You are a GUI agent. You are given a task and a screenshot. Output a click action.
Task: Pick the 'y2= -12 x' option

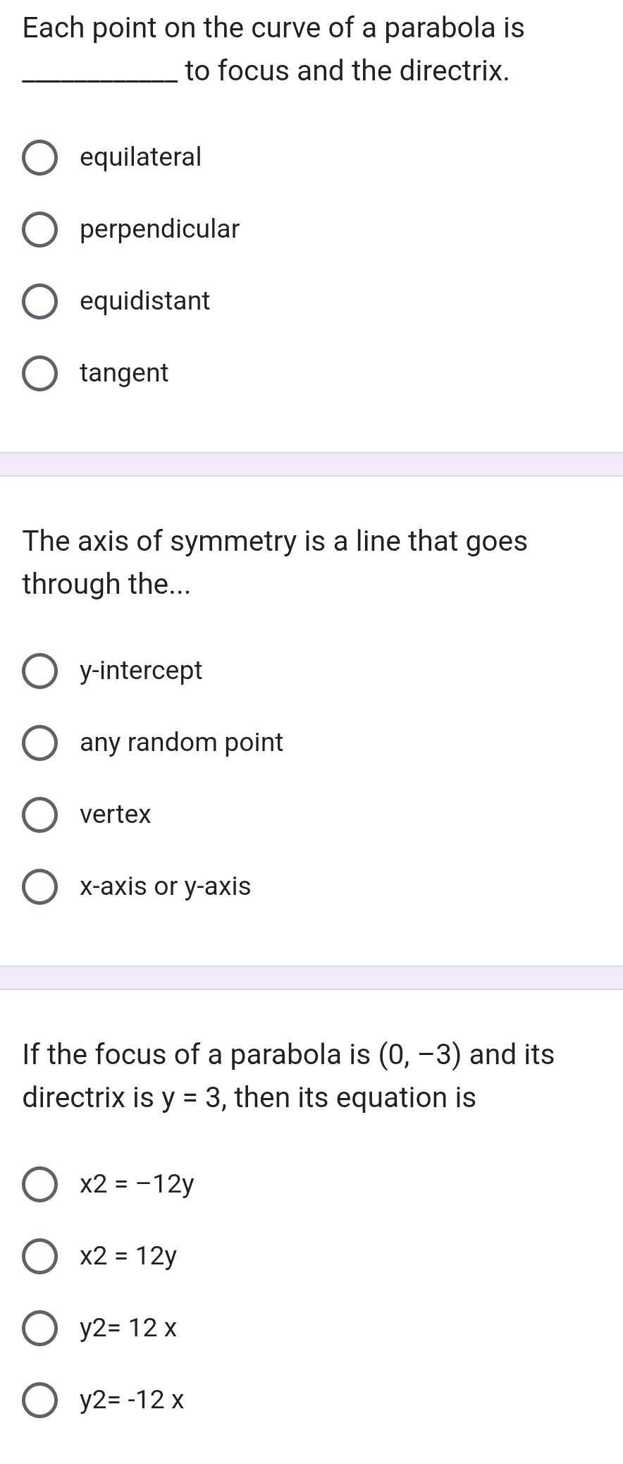39,1400
